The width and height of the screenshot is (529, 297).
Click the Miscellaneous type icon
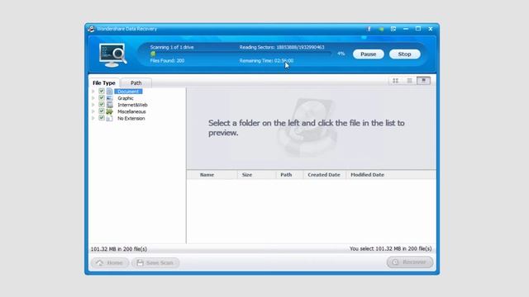pyautogui.click(x=110, y=111)
